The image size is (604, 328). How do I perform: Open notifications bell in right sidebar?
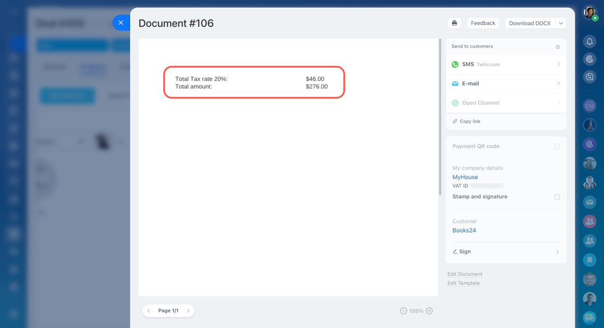pyautogui.click(x=590, y=41)
